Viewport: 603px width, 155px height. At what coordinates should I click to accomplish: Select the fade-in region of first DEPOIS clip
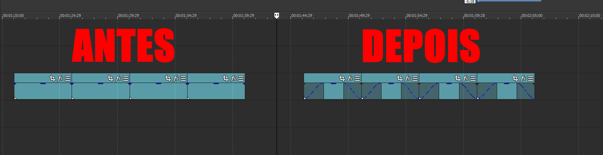click(x=314, y=91)
